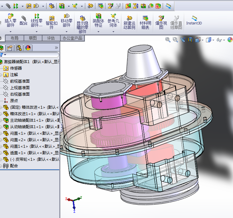
Task: Open Smart Fasteners (智能扣件) tool
Action: coord(51,22)
